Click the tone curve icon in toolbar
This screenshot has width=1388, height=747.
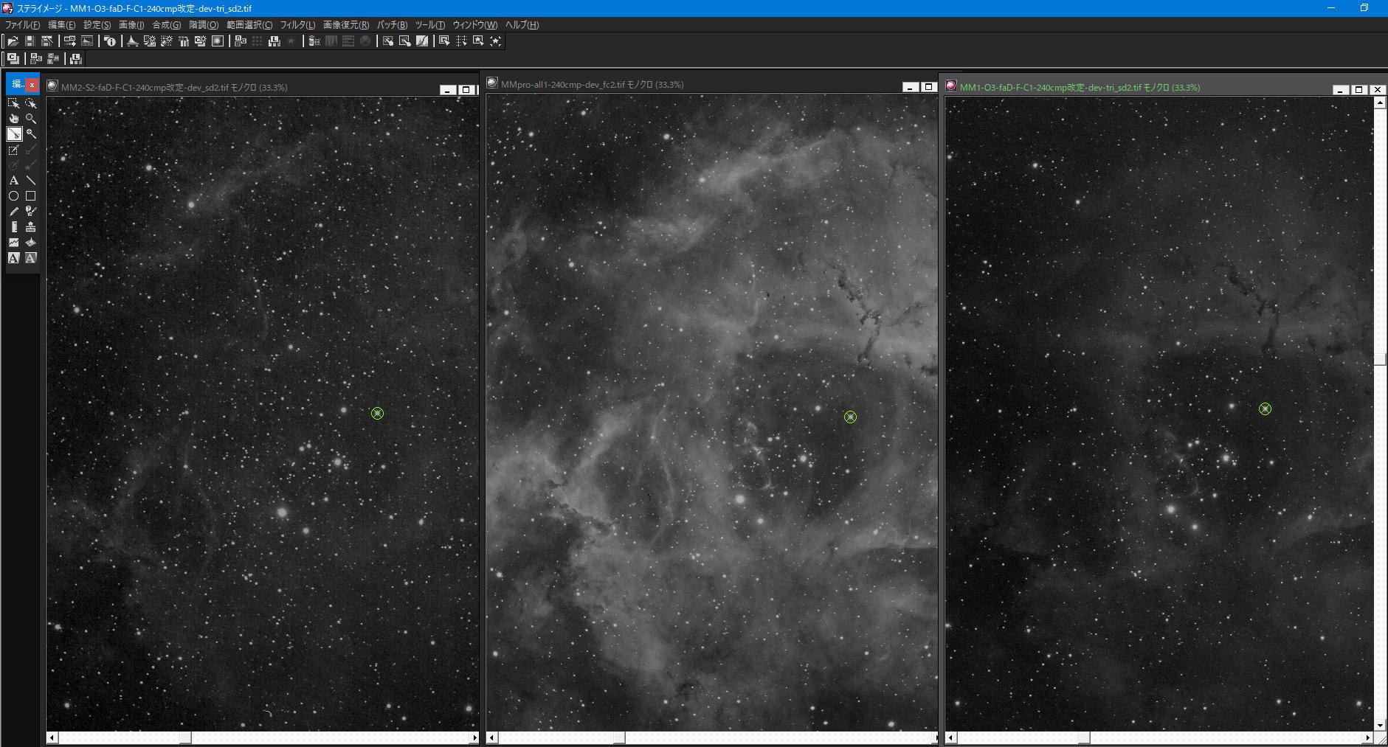coord(421,41)
